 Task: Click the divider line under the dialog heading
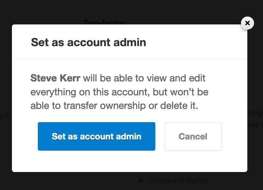point(129,59)
